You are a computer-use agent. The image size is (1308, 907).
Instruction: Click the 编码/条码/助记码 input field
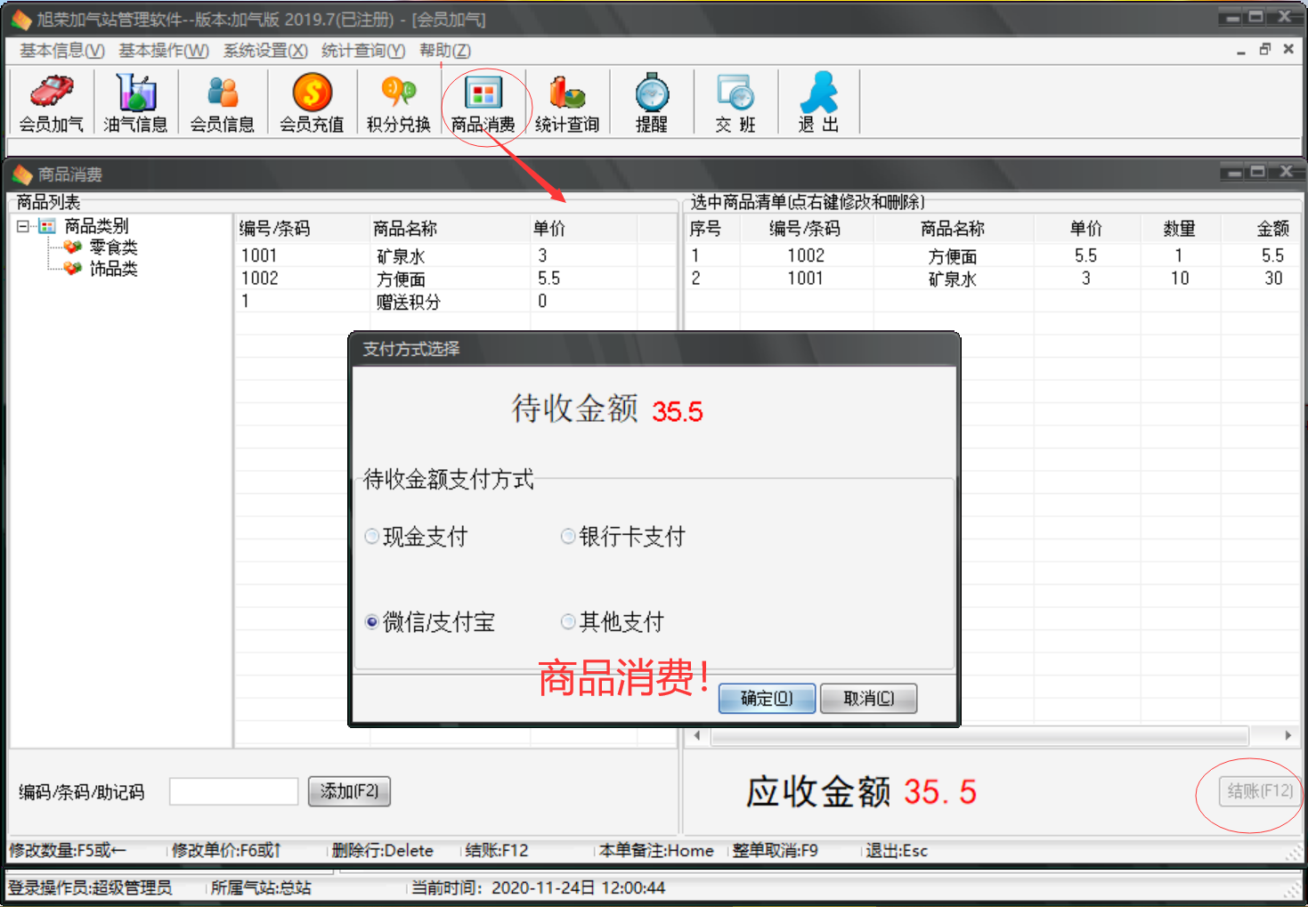tap(233, 790)
